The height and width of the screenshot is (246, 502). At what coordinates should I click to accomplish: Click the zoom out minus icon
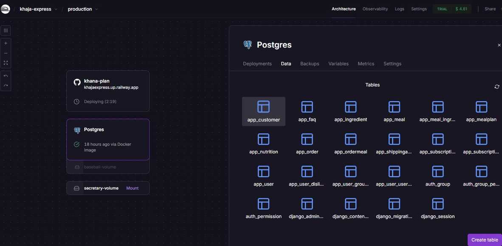point(6,53)
